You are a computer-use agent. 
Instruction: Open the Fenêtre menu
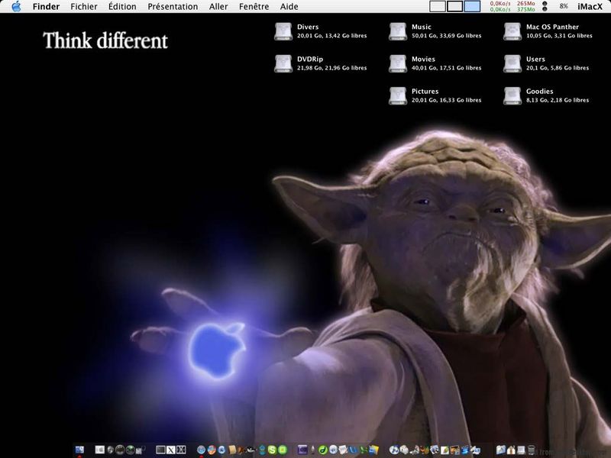[254, 7]
